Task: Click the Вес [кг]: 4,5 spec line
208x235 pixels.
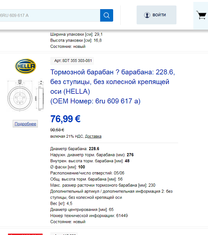Action: (61, 203)
